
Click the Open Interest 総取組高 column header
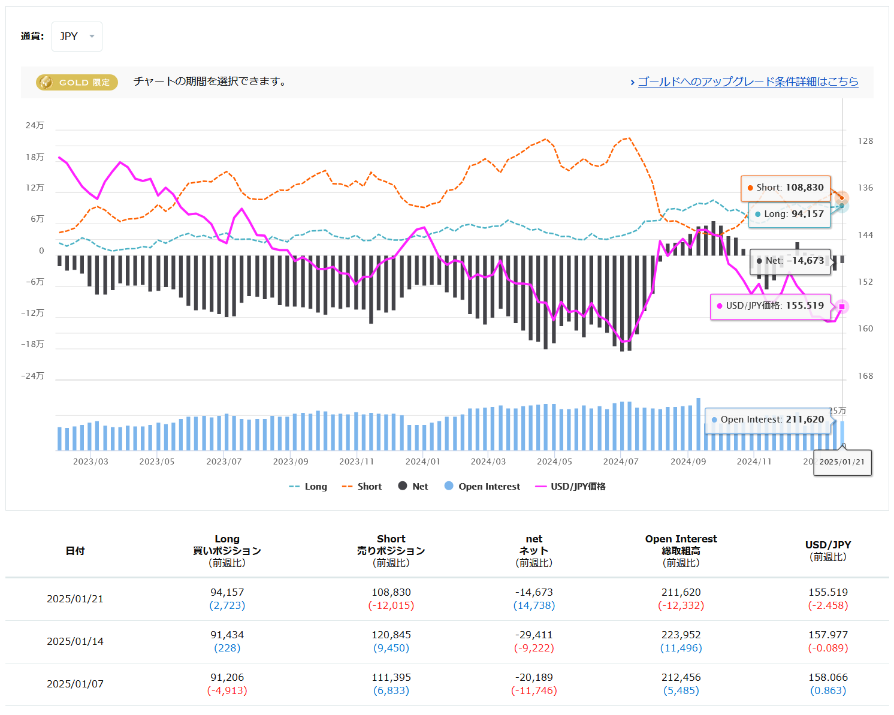681,551
